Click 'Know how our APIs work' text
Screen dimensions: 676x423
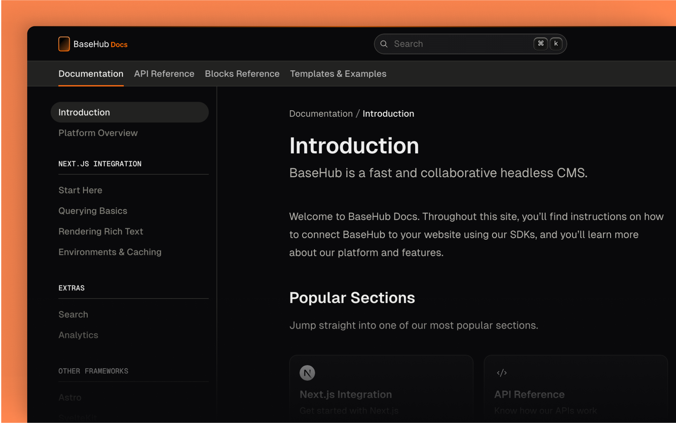(x=545, y=410)
